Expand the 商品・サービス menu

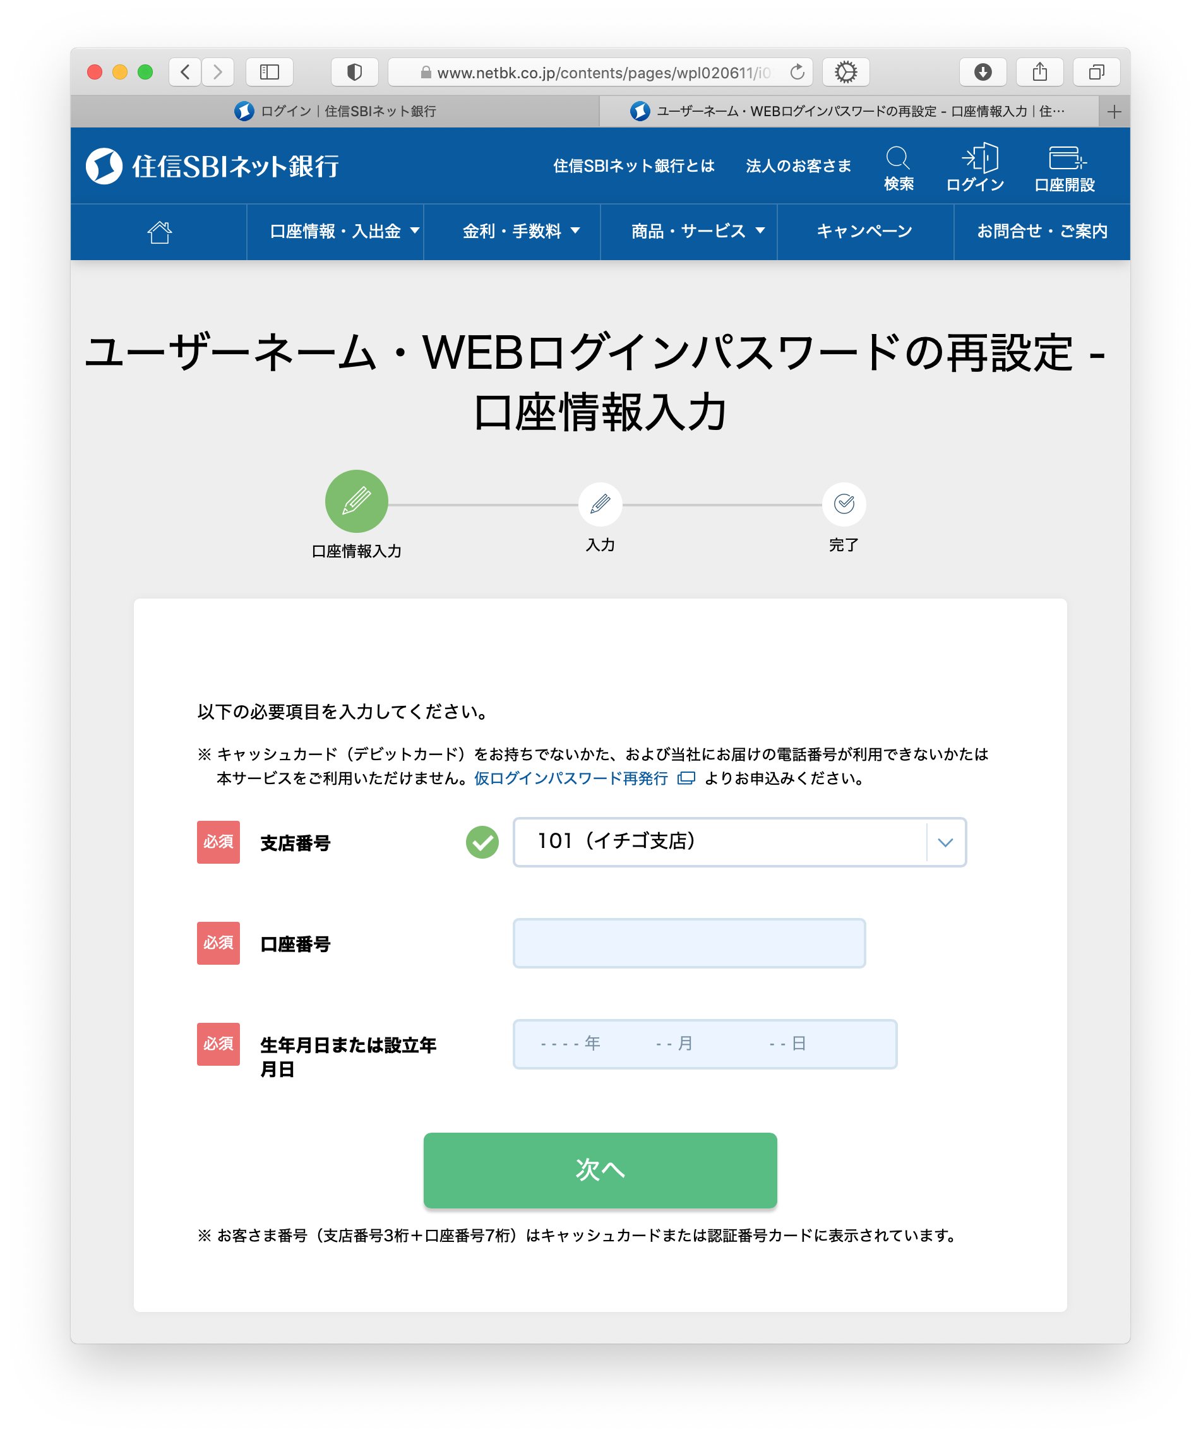tap(688, 232)
